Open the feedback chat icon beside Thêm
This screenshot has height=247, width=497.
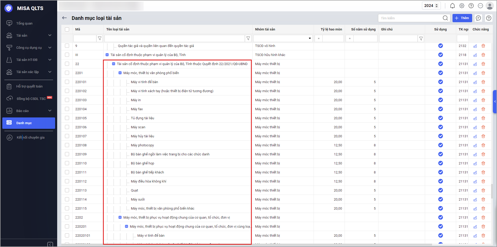pos(478,18)
